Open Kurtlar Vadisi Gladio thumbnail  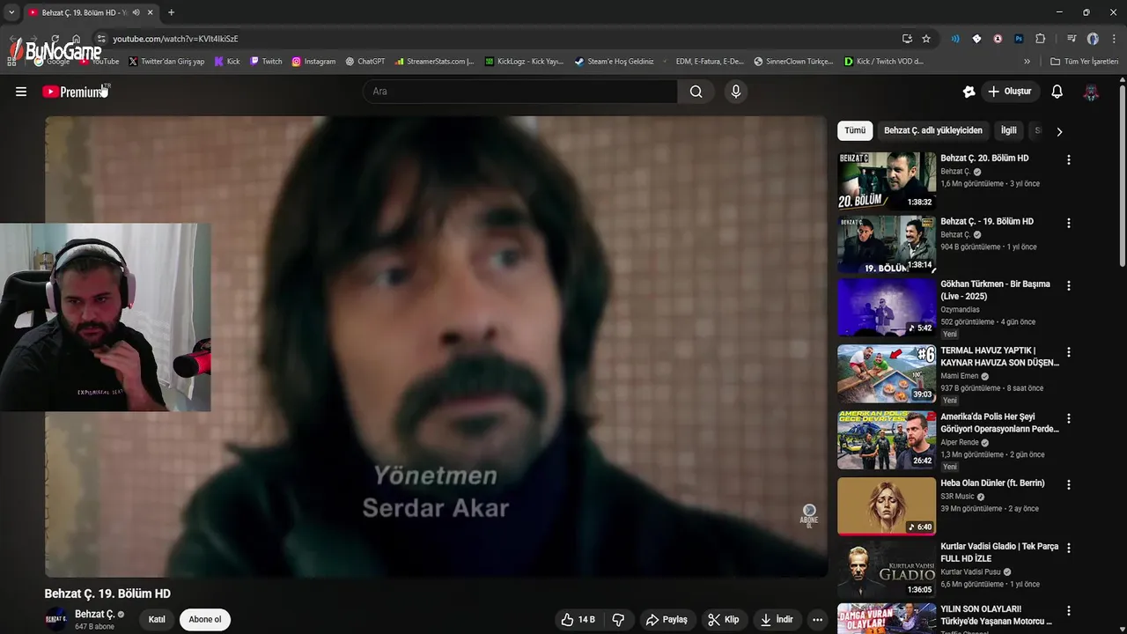(x=887, y=569)
